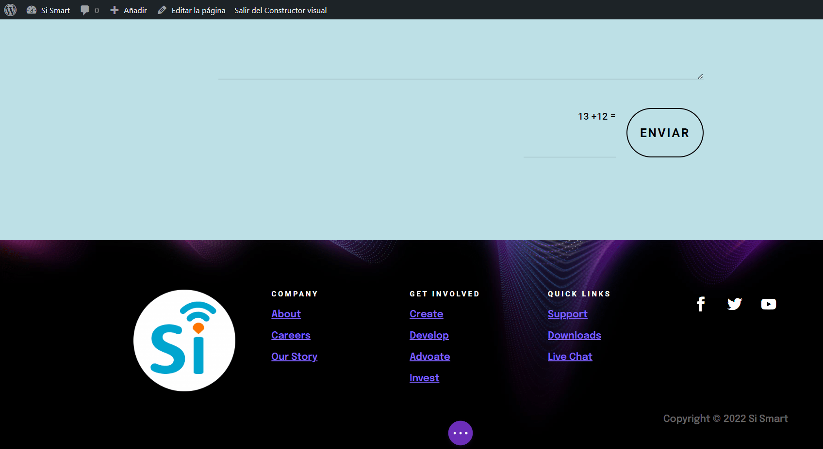This screenshot has width=823, height=449.
Task: Open the Twitter social icon
Action: pyautogui.click(x=735, y=304)
